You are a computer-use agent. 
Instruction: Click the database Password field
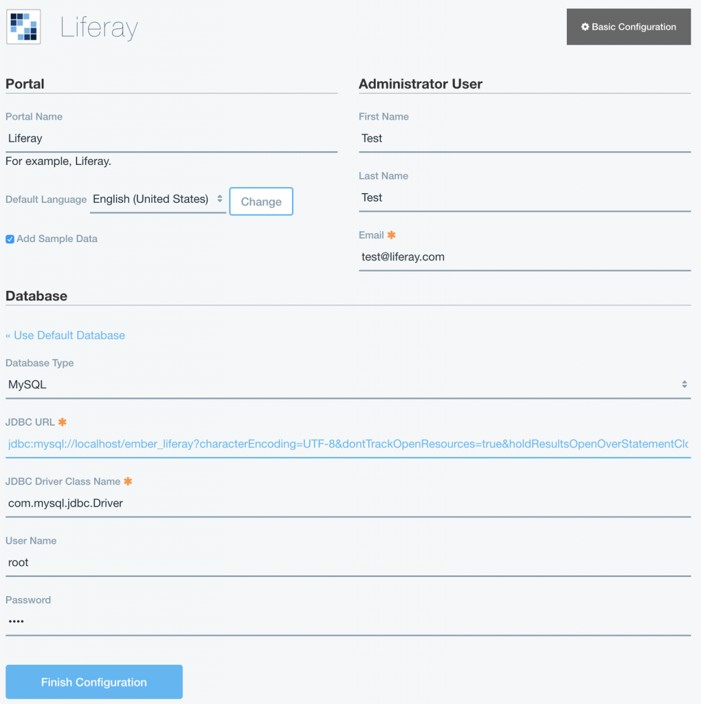[x=348, y=621]
